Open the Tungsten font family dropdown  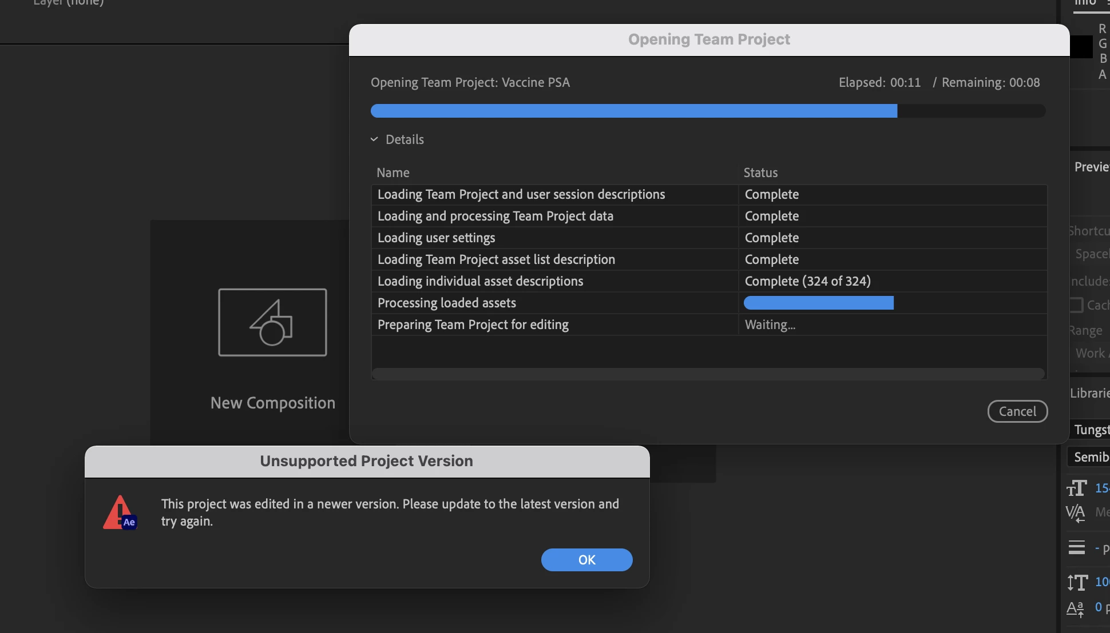click(1091, 430)
